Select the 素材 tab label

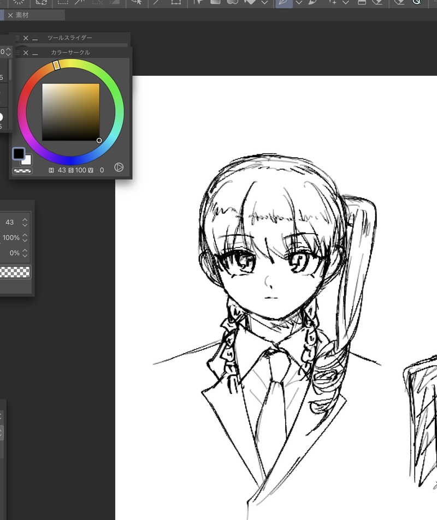[22, 15]
